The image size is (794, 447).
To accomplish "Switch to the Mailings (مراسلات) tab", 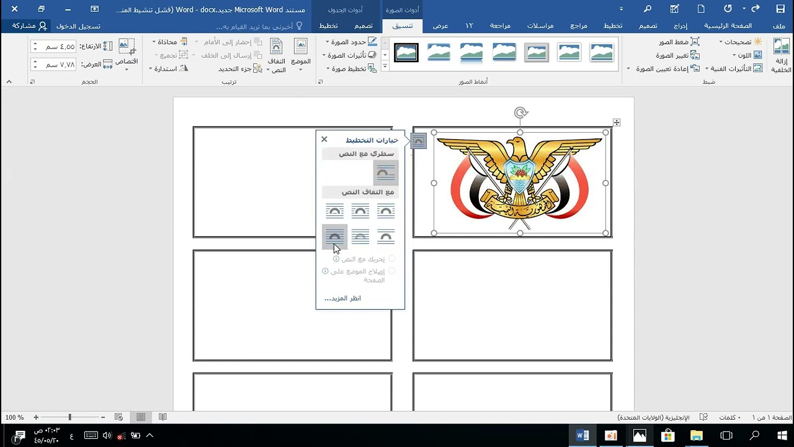I will pos(540,26).
